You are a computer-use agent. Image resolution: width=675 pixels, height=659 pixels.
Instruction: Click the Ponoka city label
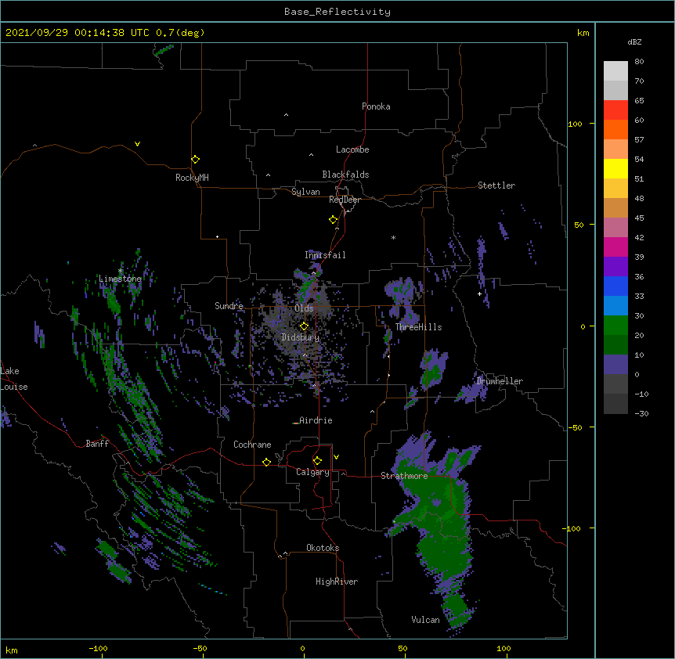click(x=376, y=106)
